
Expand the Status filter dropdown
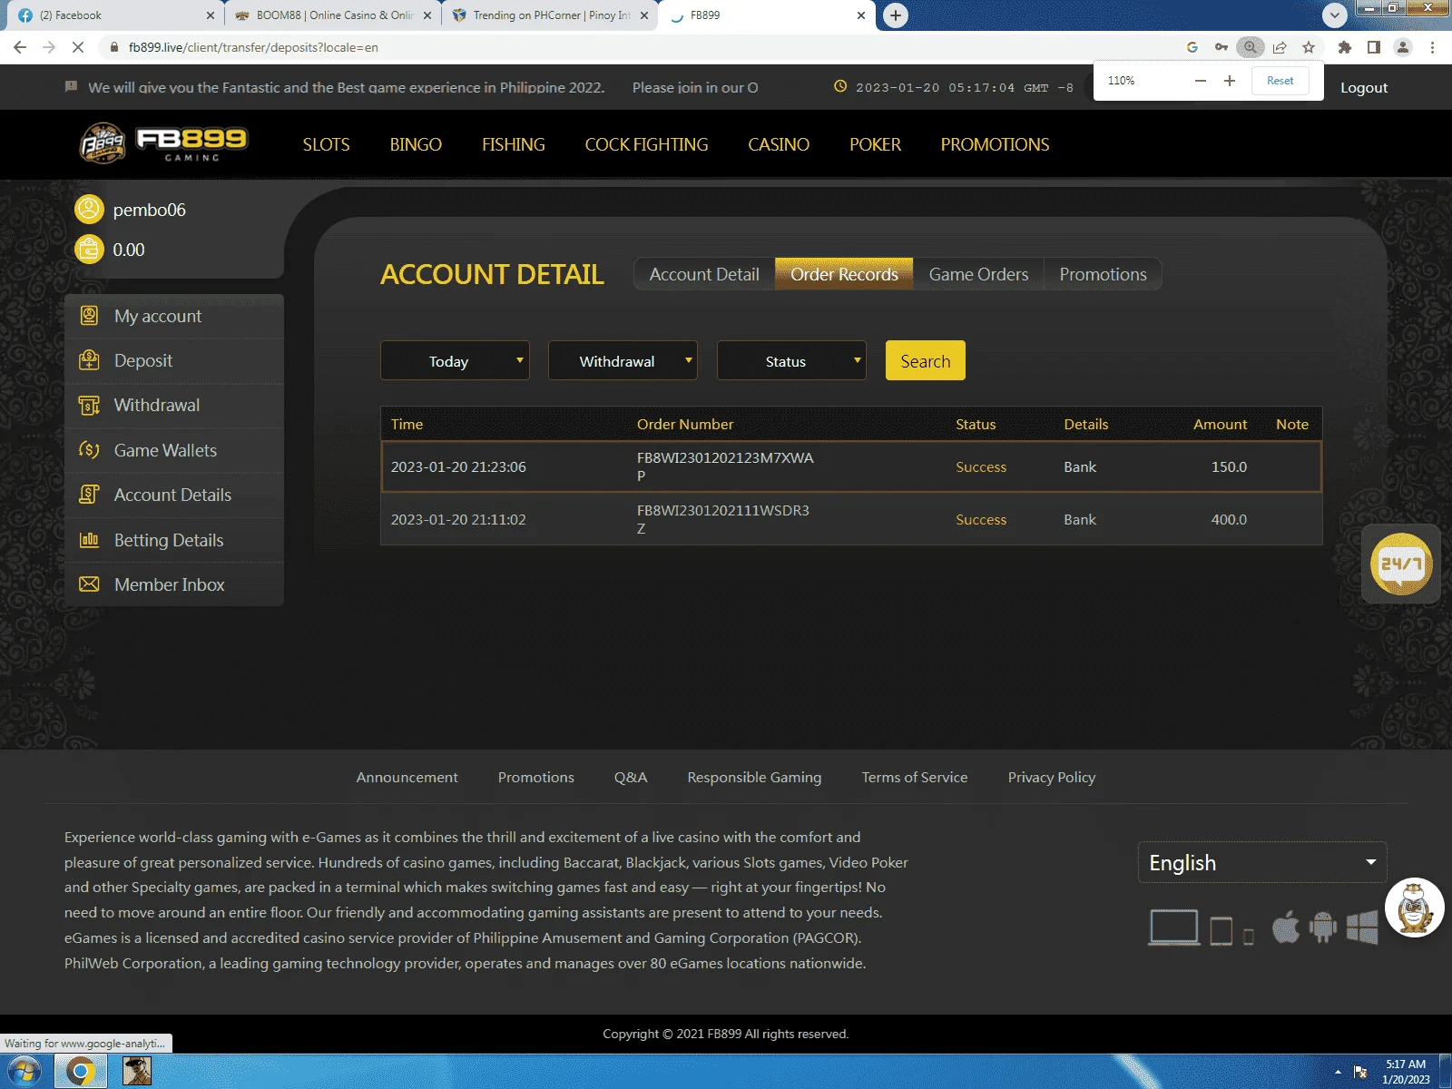[791, 360]
